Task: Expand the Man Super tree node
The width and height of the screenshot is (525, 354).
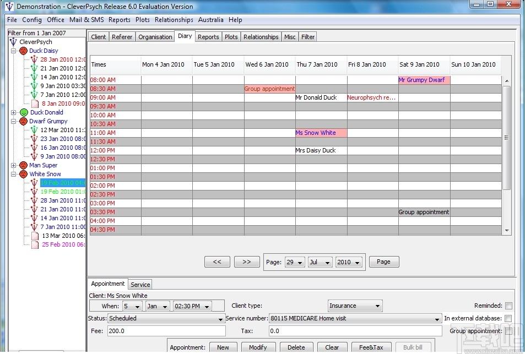Action: pos(13,165)
